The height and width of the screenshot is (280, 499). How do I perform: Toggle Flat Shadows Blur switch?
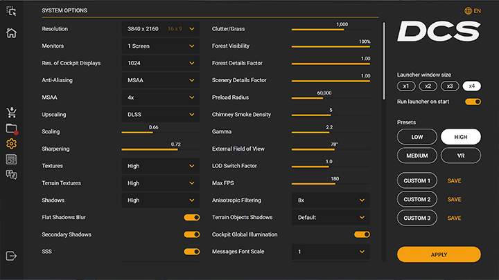pyautogui.click(x=191, y=217)
